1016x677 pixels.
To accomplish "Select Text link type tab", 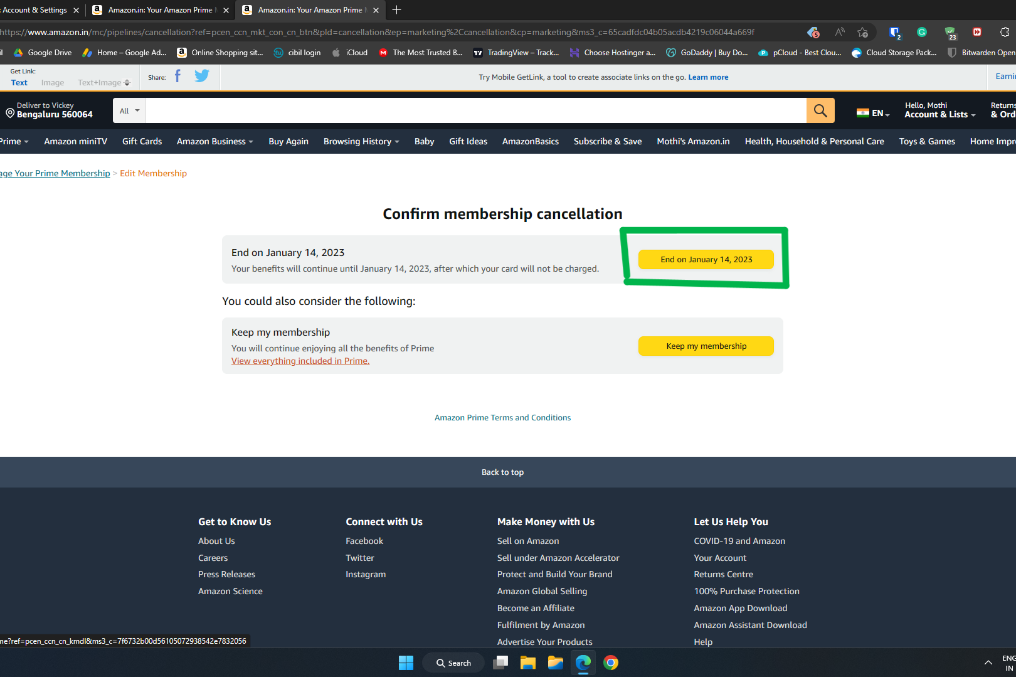I will coord(19,82).
